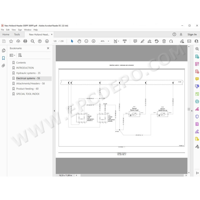Screen dimensions: 200x200
Task: Jump to the Contents bookmark
Action: click(21, 63)
